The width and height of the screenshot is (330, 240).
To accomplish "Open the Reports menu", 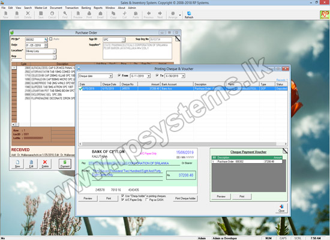I will (x=98, y=8).
